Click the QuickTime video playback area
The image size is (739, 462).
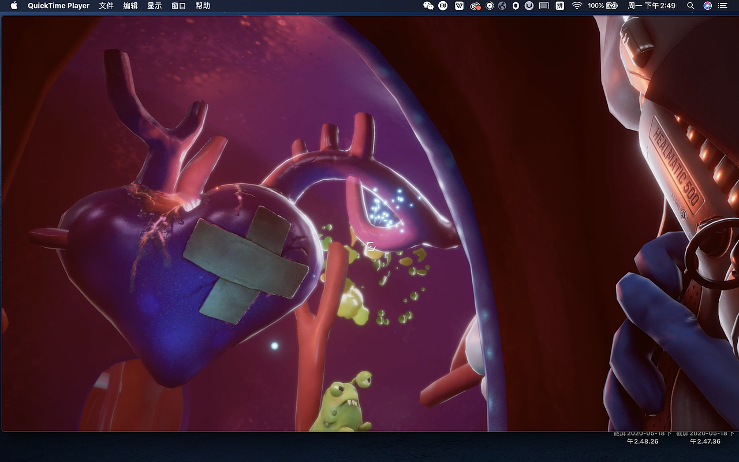tap(369, 223)
